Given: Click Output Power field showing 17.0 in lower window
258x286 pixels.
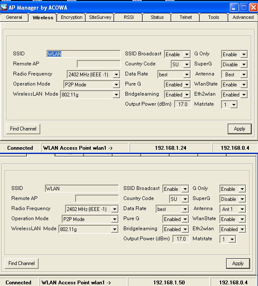Looking at the screenshot, I should pos(181,239).
